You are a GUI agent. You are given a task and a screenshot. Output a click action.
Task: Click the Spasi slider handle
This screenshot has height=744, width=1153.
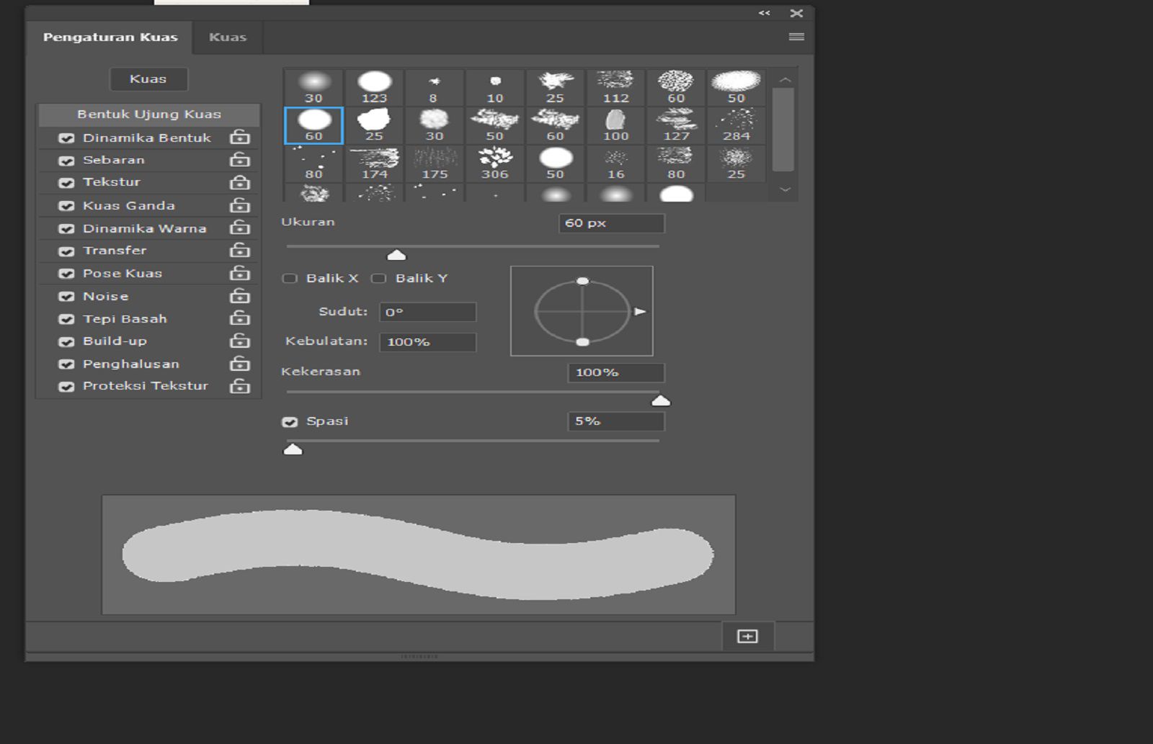coord(293,449)
